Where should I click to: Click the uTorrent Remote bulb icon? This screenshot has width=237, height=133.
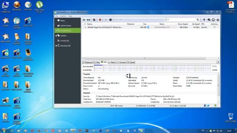(204, 20)
